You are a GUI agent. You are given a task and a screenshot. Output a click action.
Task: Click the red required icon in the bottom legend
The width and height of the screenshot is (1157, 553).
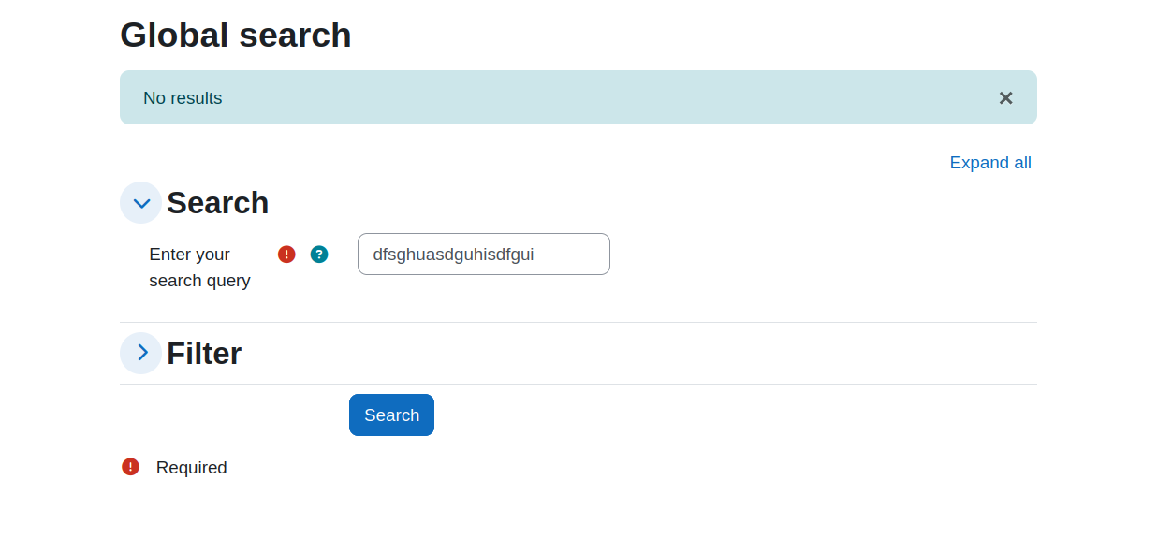pos(130,467)
